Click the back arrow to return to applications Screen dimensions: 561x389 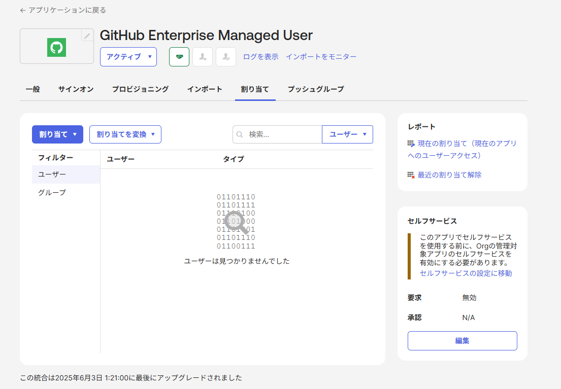point(22,10)
